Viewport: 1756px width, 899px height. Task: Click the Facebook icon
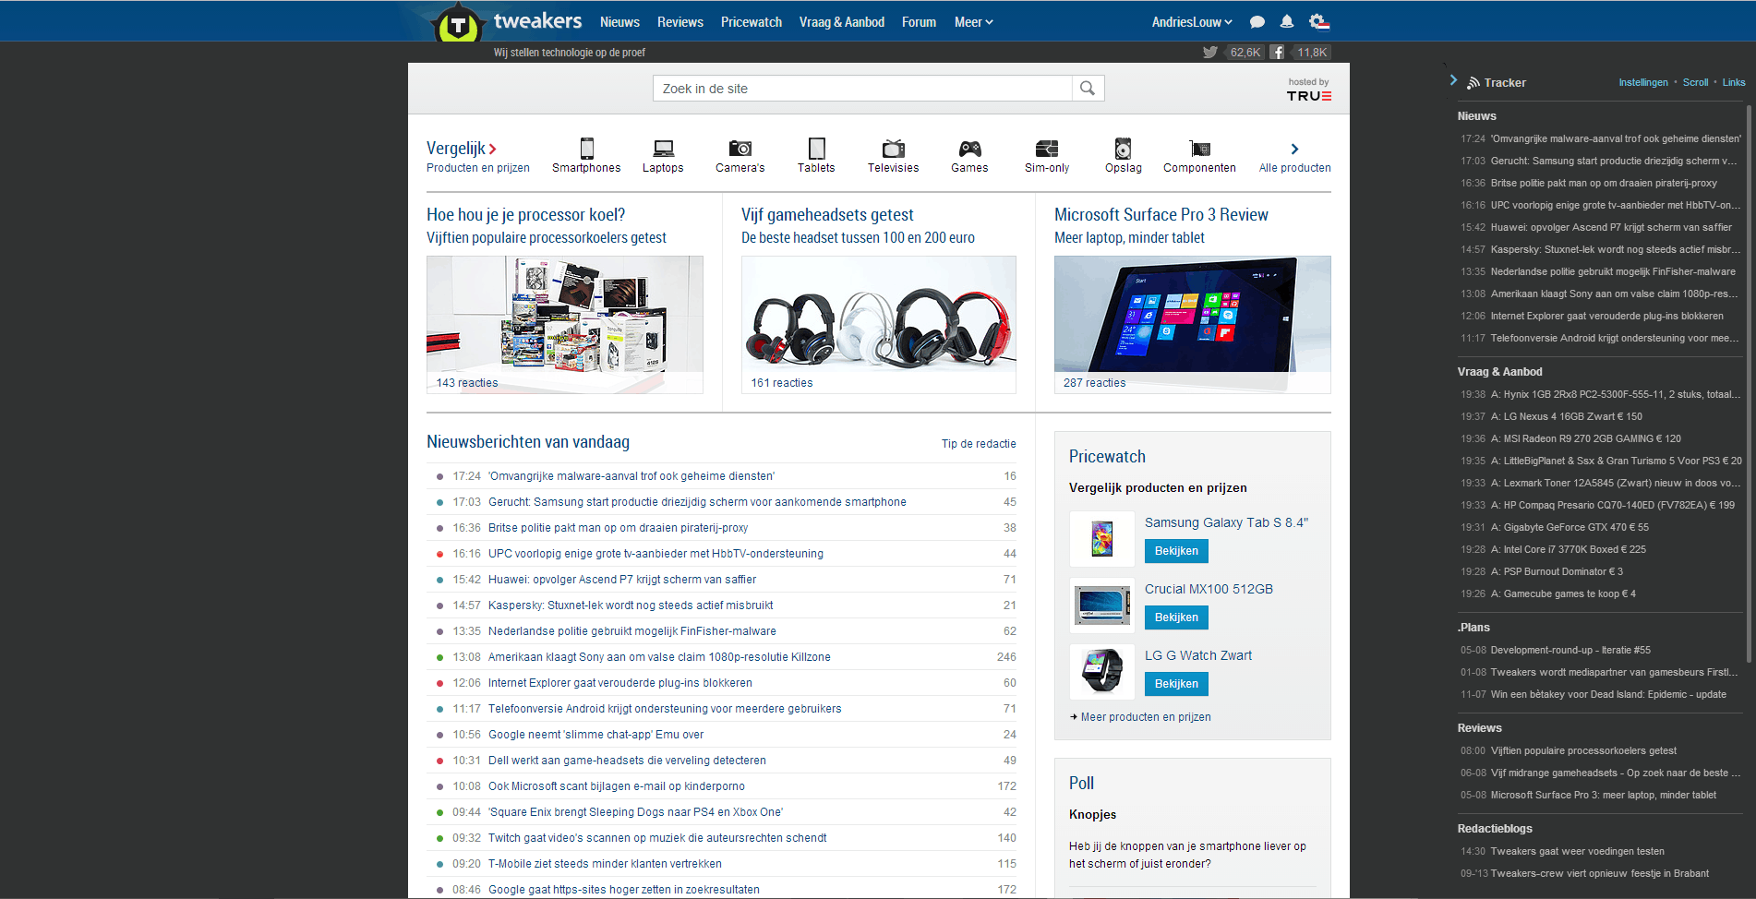1277,53
